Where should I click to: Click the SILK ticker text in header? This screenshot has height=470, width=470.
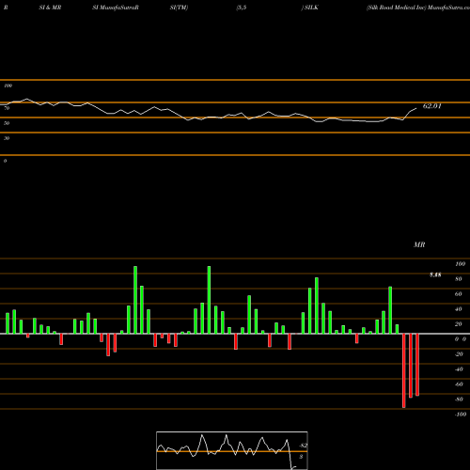pos(311,8)
